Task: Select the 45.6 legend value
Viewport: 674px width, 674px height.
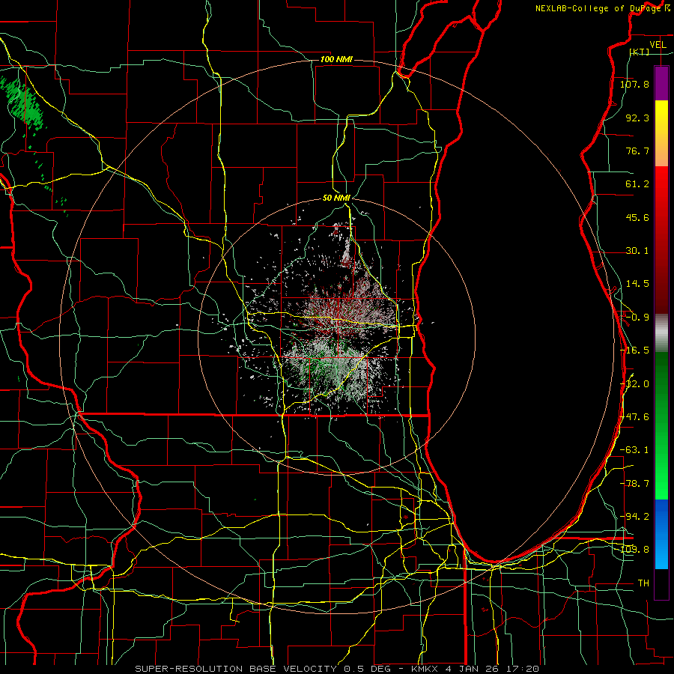Action: [637, 217]
